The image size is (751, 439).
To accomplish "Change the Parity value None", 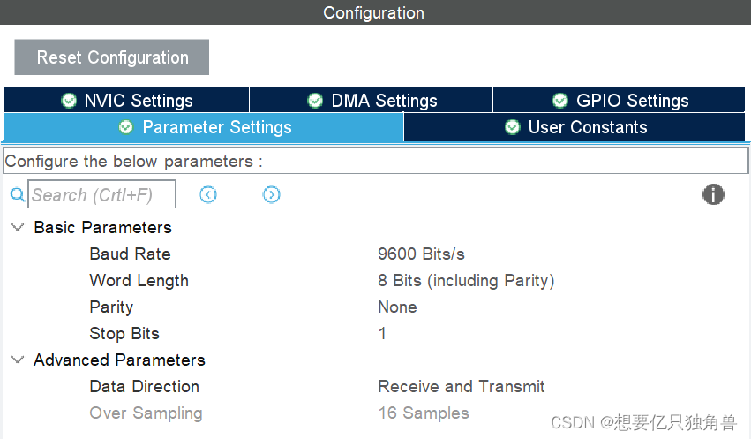I will [397, 307].
